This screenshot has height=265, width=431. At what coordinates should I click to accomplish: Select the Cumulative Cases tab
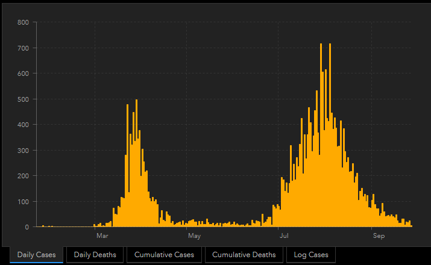click(164, 255)
